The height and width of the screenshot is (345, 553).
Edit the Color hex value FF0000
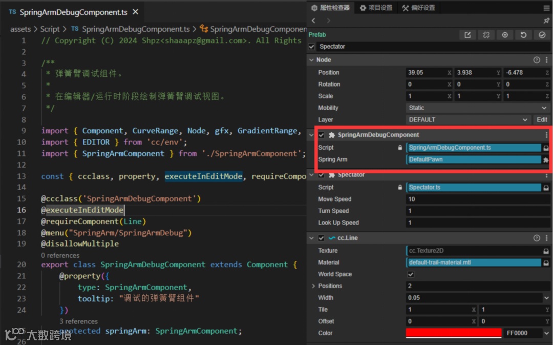(x=523, y=333)
